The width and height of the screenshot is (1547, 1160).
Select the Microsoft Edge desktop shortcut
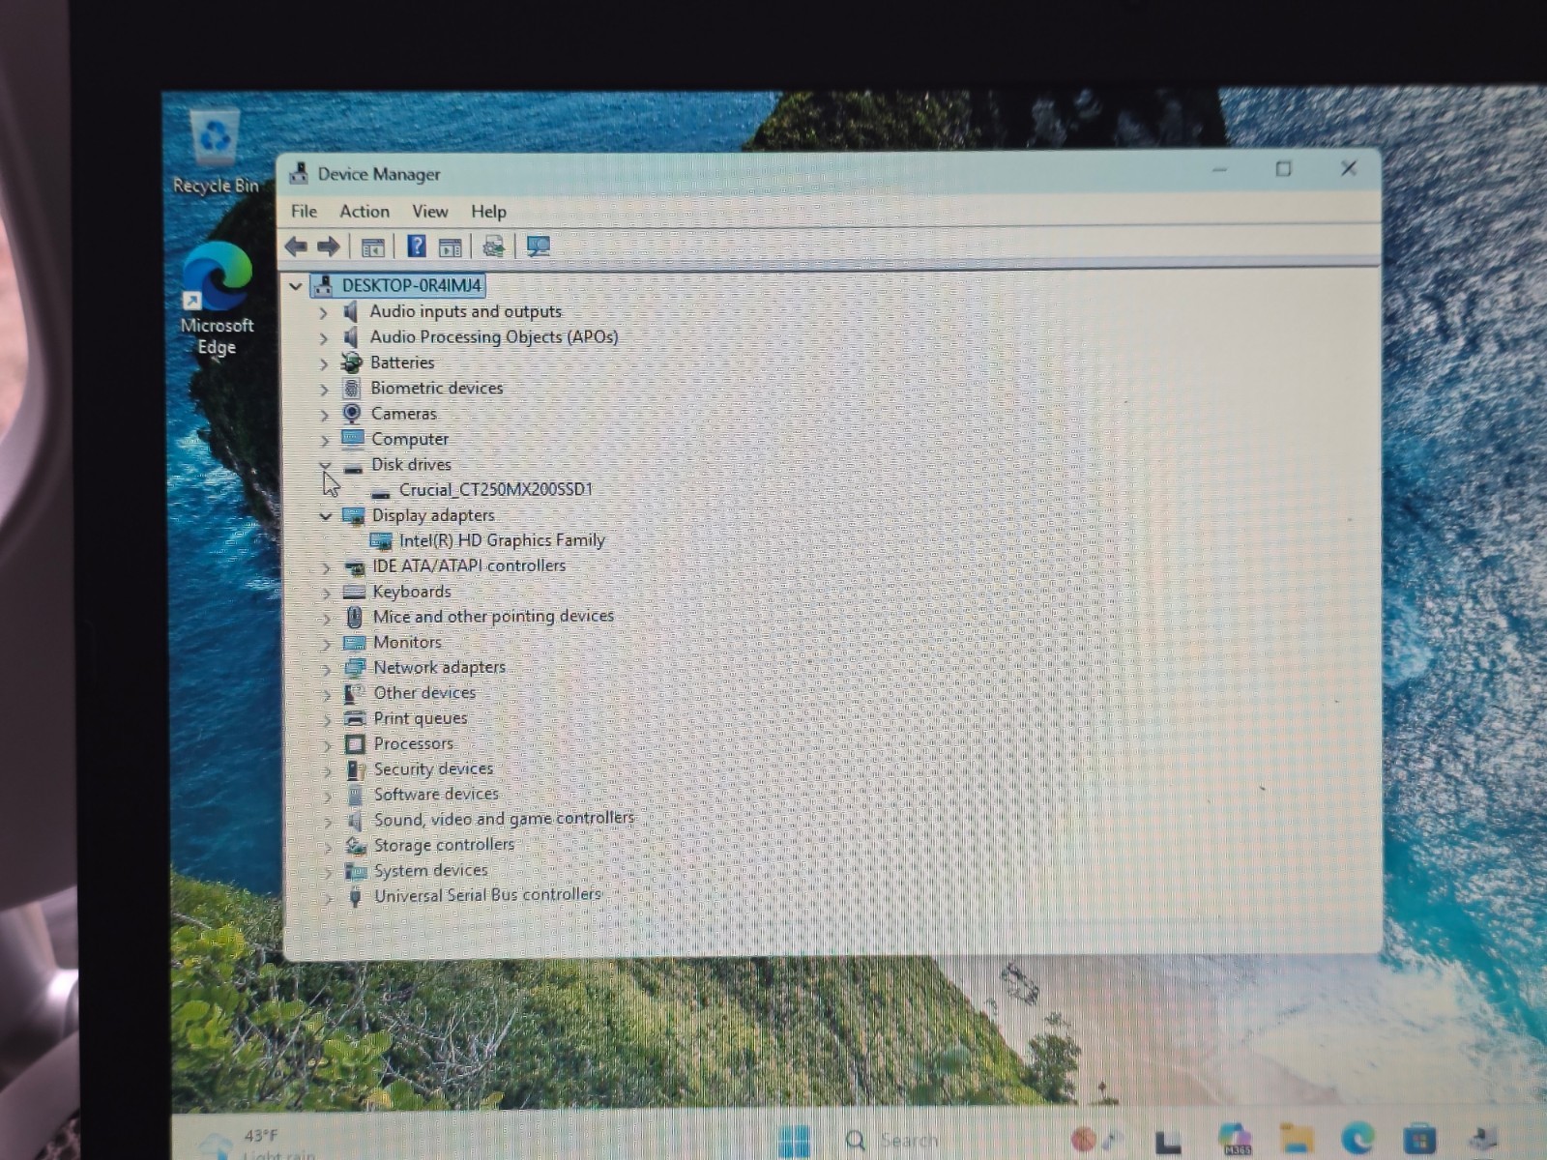tap(217, 299)
